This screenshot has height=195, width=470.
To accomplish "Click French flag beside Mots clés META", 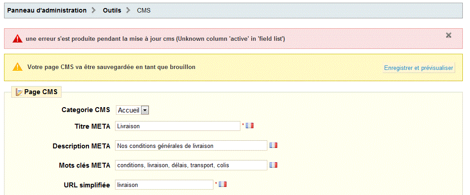I will pyautogui.click(x=273, y=165).
